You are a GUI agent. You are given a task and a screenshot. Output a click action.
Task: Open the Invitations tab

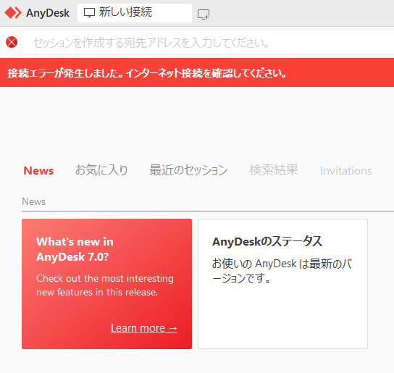[x=346, y=171]
